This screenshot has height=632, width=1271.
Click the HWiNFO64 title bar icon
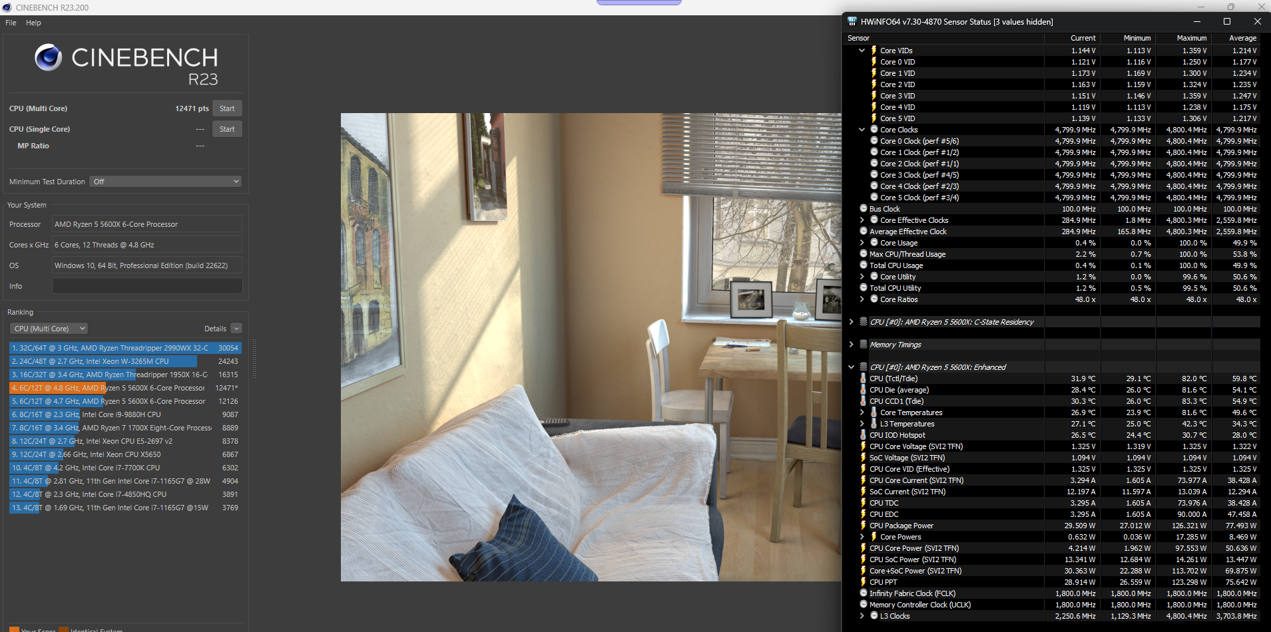(x=852, y=21)
